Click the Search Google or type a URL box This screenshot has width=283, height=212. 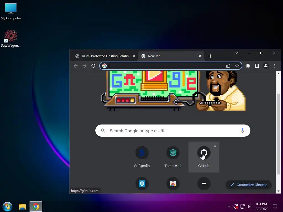[173, 131]
